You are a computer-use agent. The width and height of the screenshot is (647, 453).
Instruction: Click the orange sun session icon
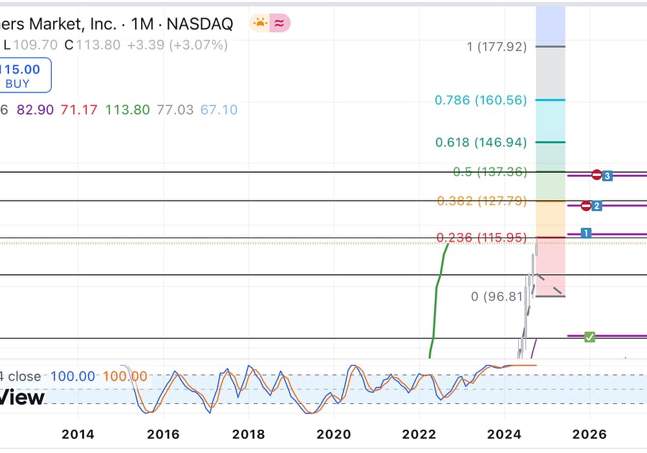(x=259, y=23)
